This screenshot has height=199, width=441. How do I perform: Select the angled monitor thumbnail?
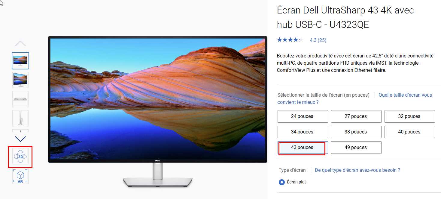pos(20,80)
